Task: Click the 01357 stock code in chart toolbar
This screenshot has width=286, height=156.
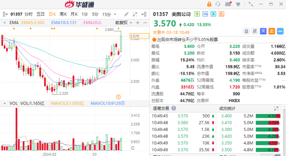Action: tap(16, 14)
